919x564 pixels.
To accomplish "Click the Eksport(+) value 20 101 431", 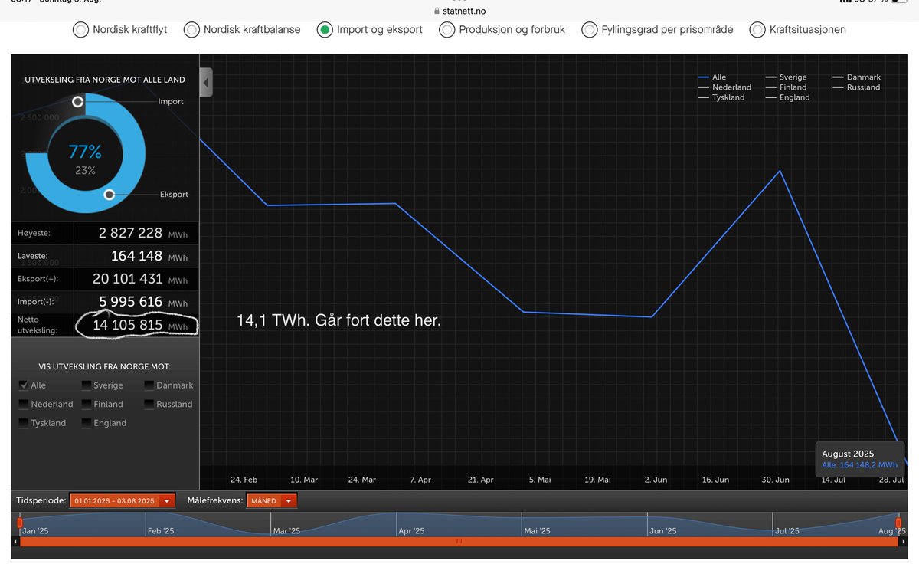I will [127, 279].
